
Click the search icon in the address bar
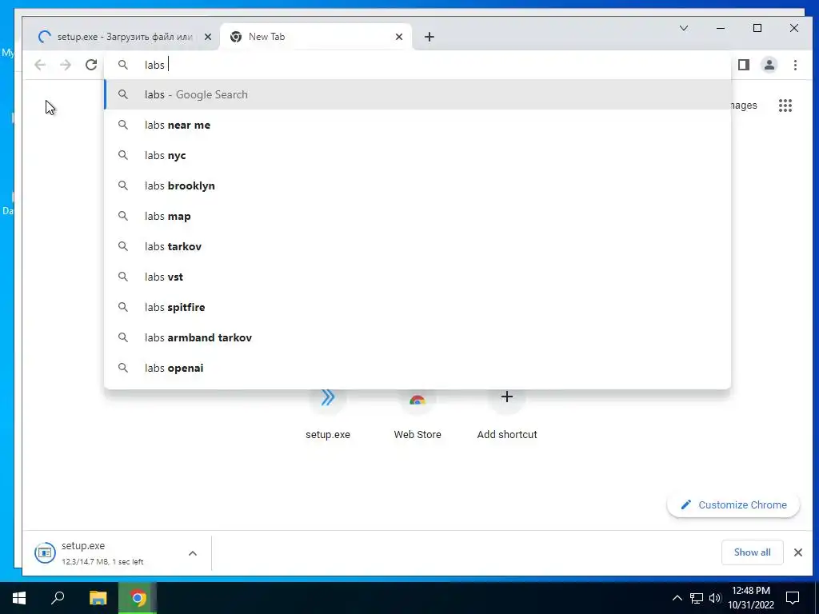click(x=122, y=65)
